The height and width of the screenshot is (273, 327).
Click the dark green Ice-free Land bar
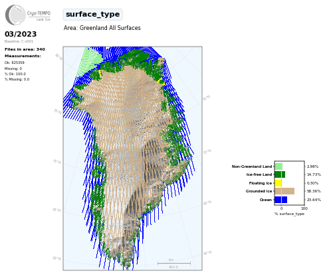pos(280,174)
